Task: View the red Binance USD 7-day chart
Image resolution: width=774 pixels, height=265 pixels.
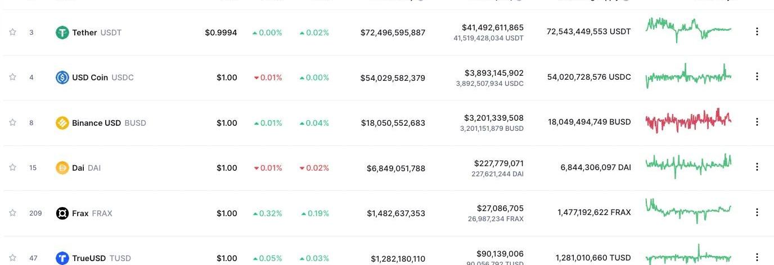Action: pos(688,121)
